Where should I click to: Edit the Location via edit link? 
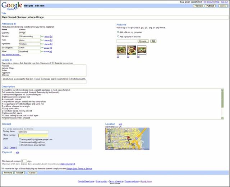[121, 124]
